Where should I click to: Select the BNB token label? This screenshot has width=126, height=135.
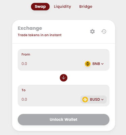pos(96,64)
